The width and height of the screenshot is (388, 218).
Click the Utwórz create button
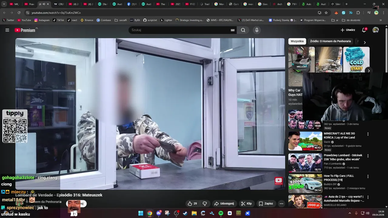click(x=348, y=30)
